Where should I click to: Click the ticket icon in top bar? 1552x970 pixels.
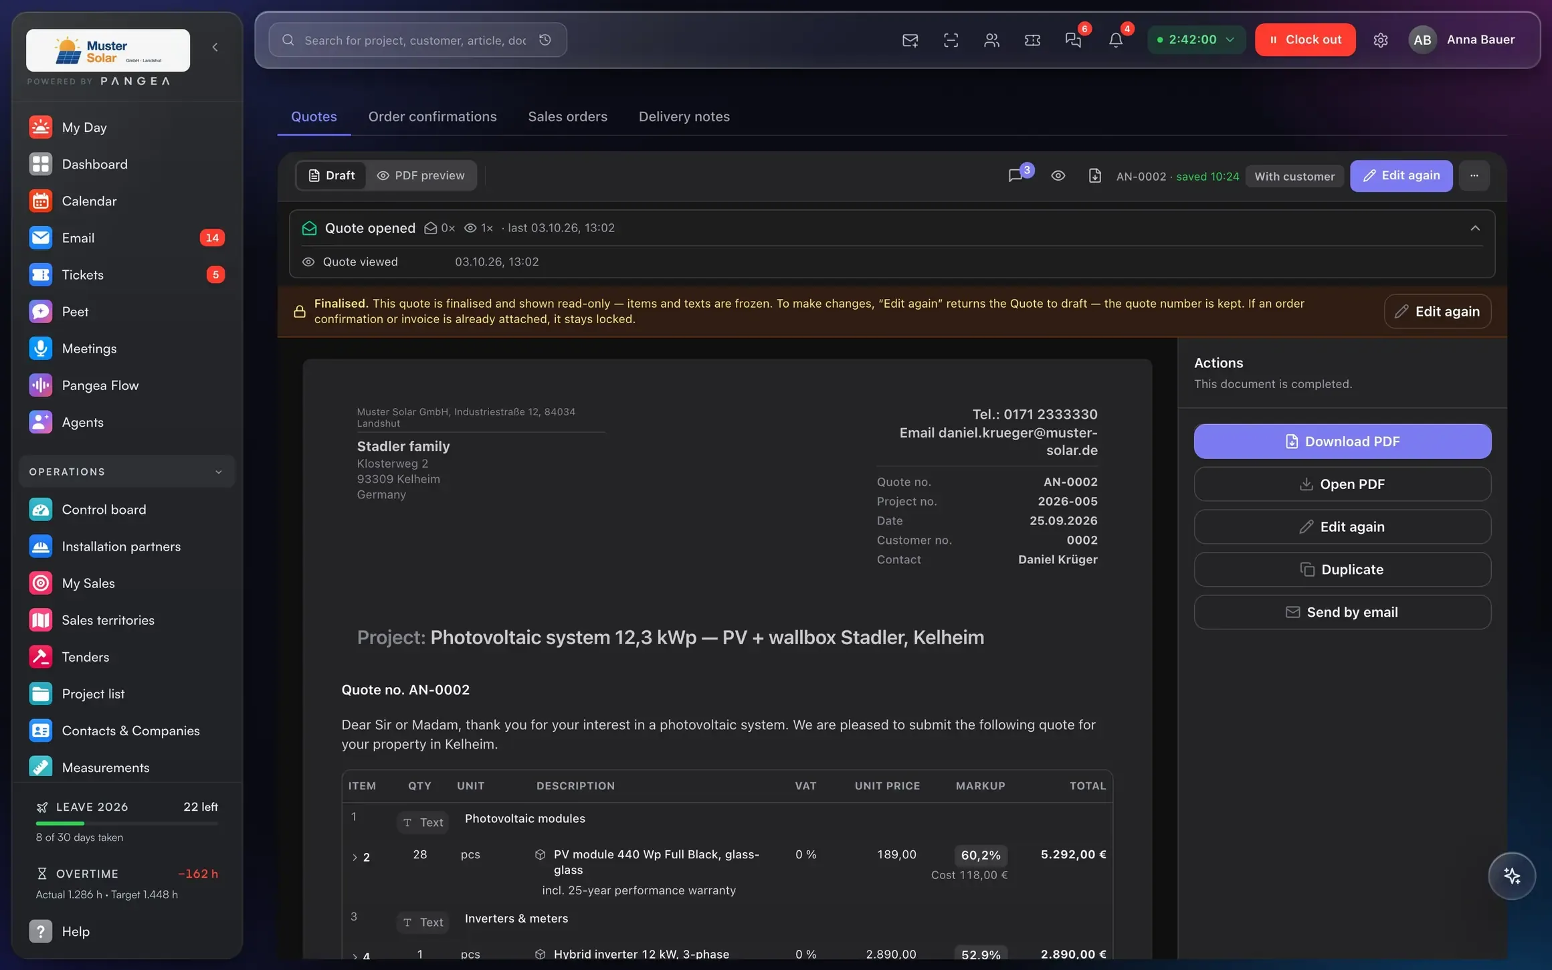[1032, 40]
